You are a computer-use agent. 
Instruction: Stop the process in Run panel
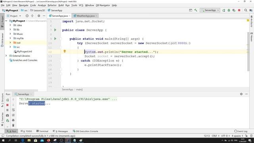click(8, 105)
